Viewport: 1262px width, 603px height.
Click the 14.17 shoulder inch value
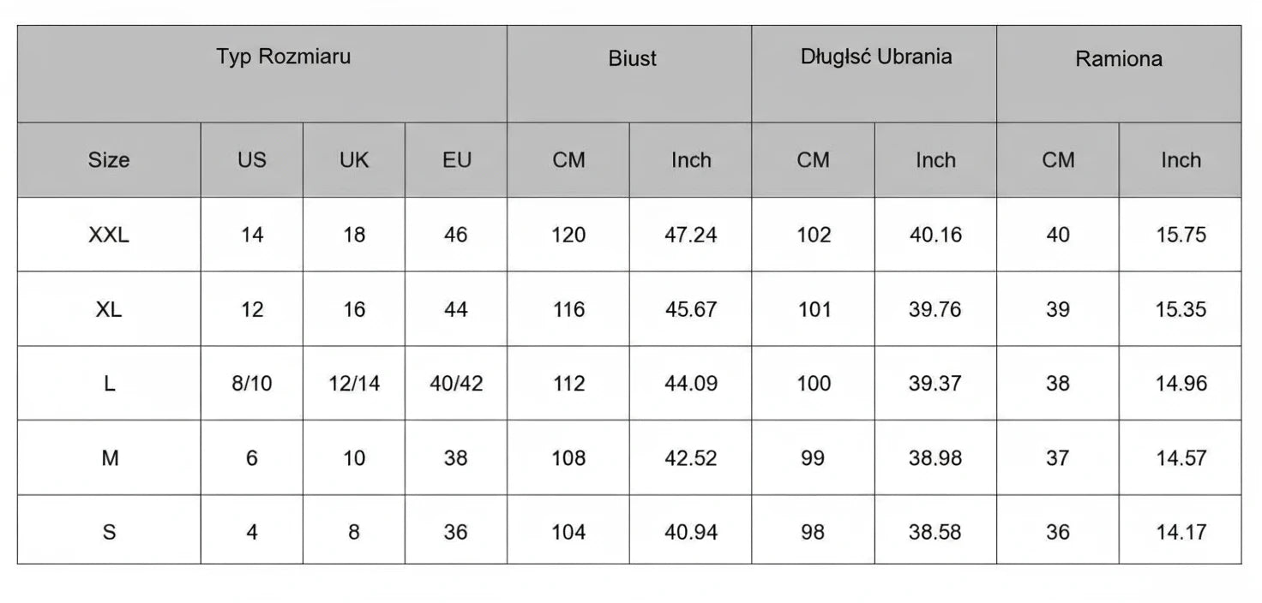point(1181,532)
